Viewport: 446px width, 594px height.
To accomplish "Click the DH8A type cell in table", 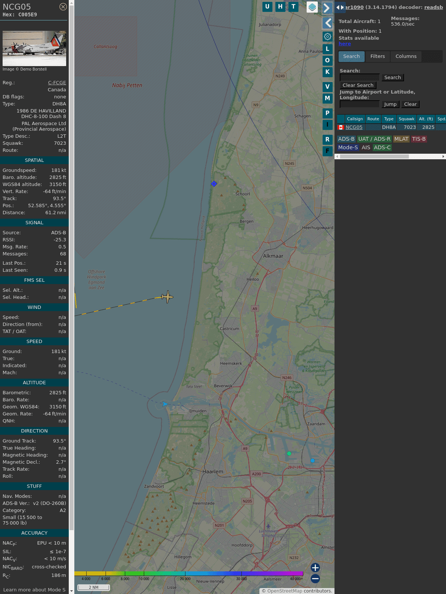I will coord(389,127).
